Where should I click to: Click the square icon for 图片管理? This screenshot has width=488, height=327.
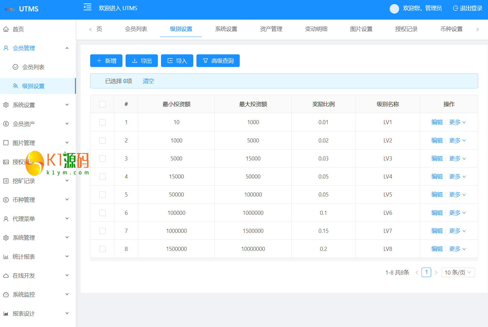pyautogui.click(x=6, y=143)
